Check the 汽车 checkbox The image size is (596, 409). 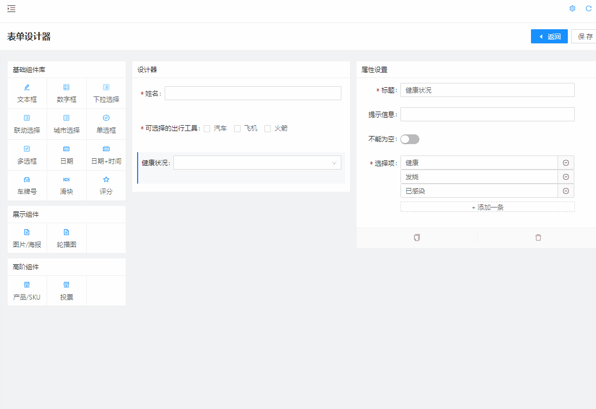(x=207, y=128)
